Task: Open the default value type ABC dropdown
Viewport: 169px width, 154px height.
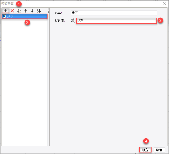Action: point(73,20)
